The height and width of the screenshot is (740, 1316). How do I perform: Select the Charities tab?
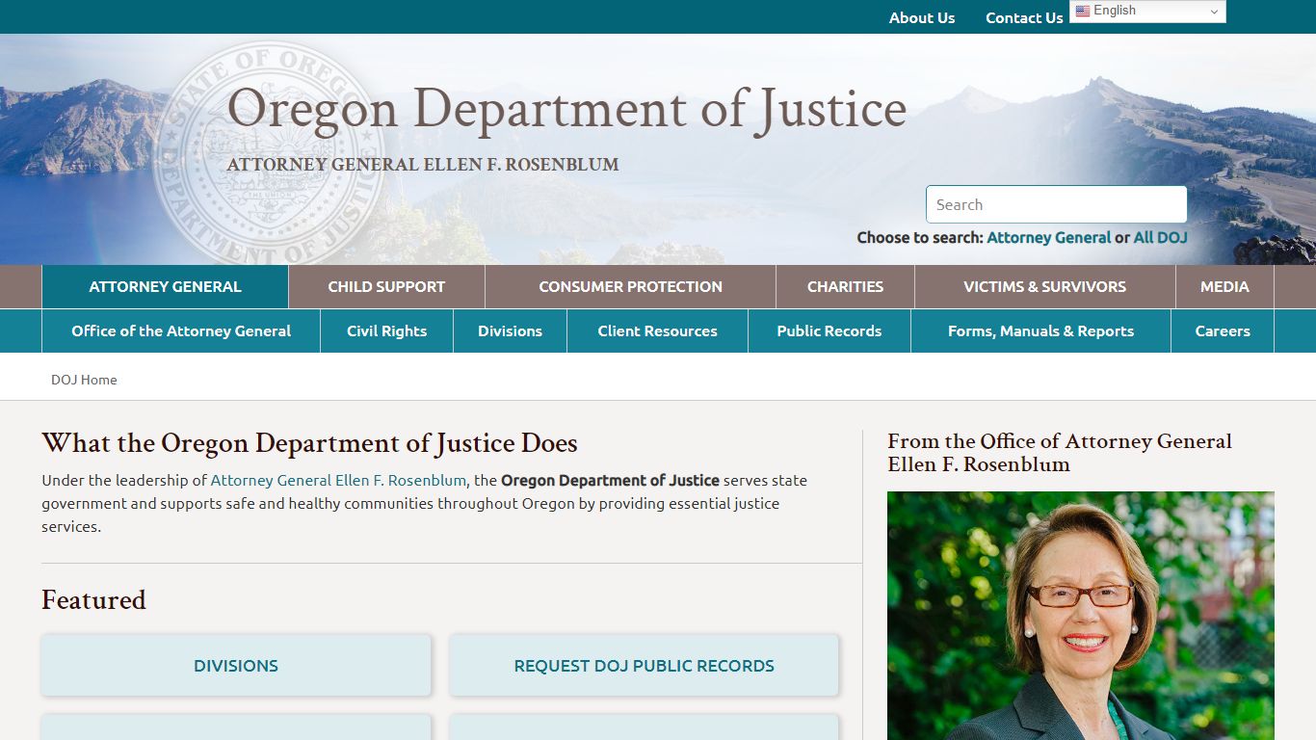[845, 286]
